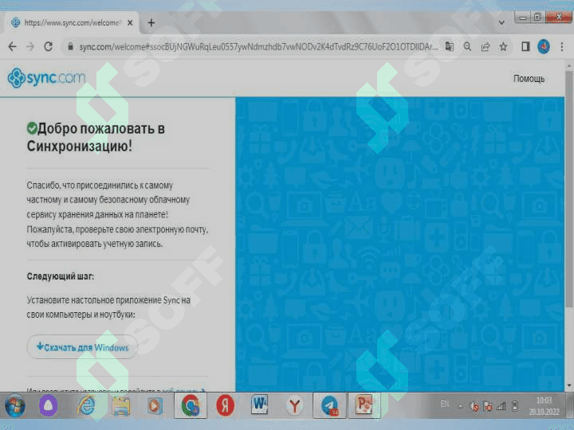Viewport: 574px width, 430px height.
Task: Click the Следующий шаг: text
Action: click(x=61, y=276)
